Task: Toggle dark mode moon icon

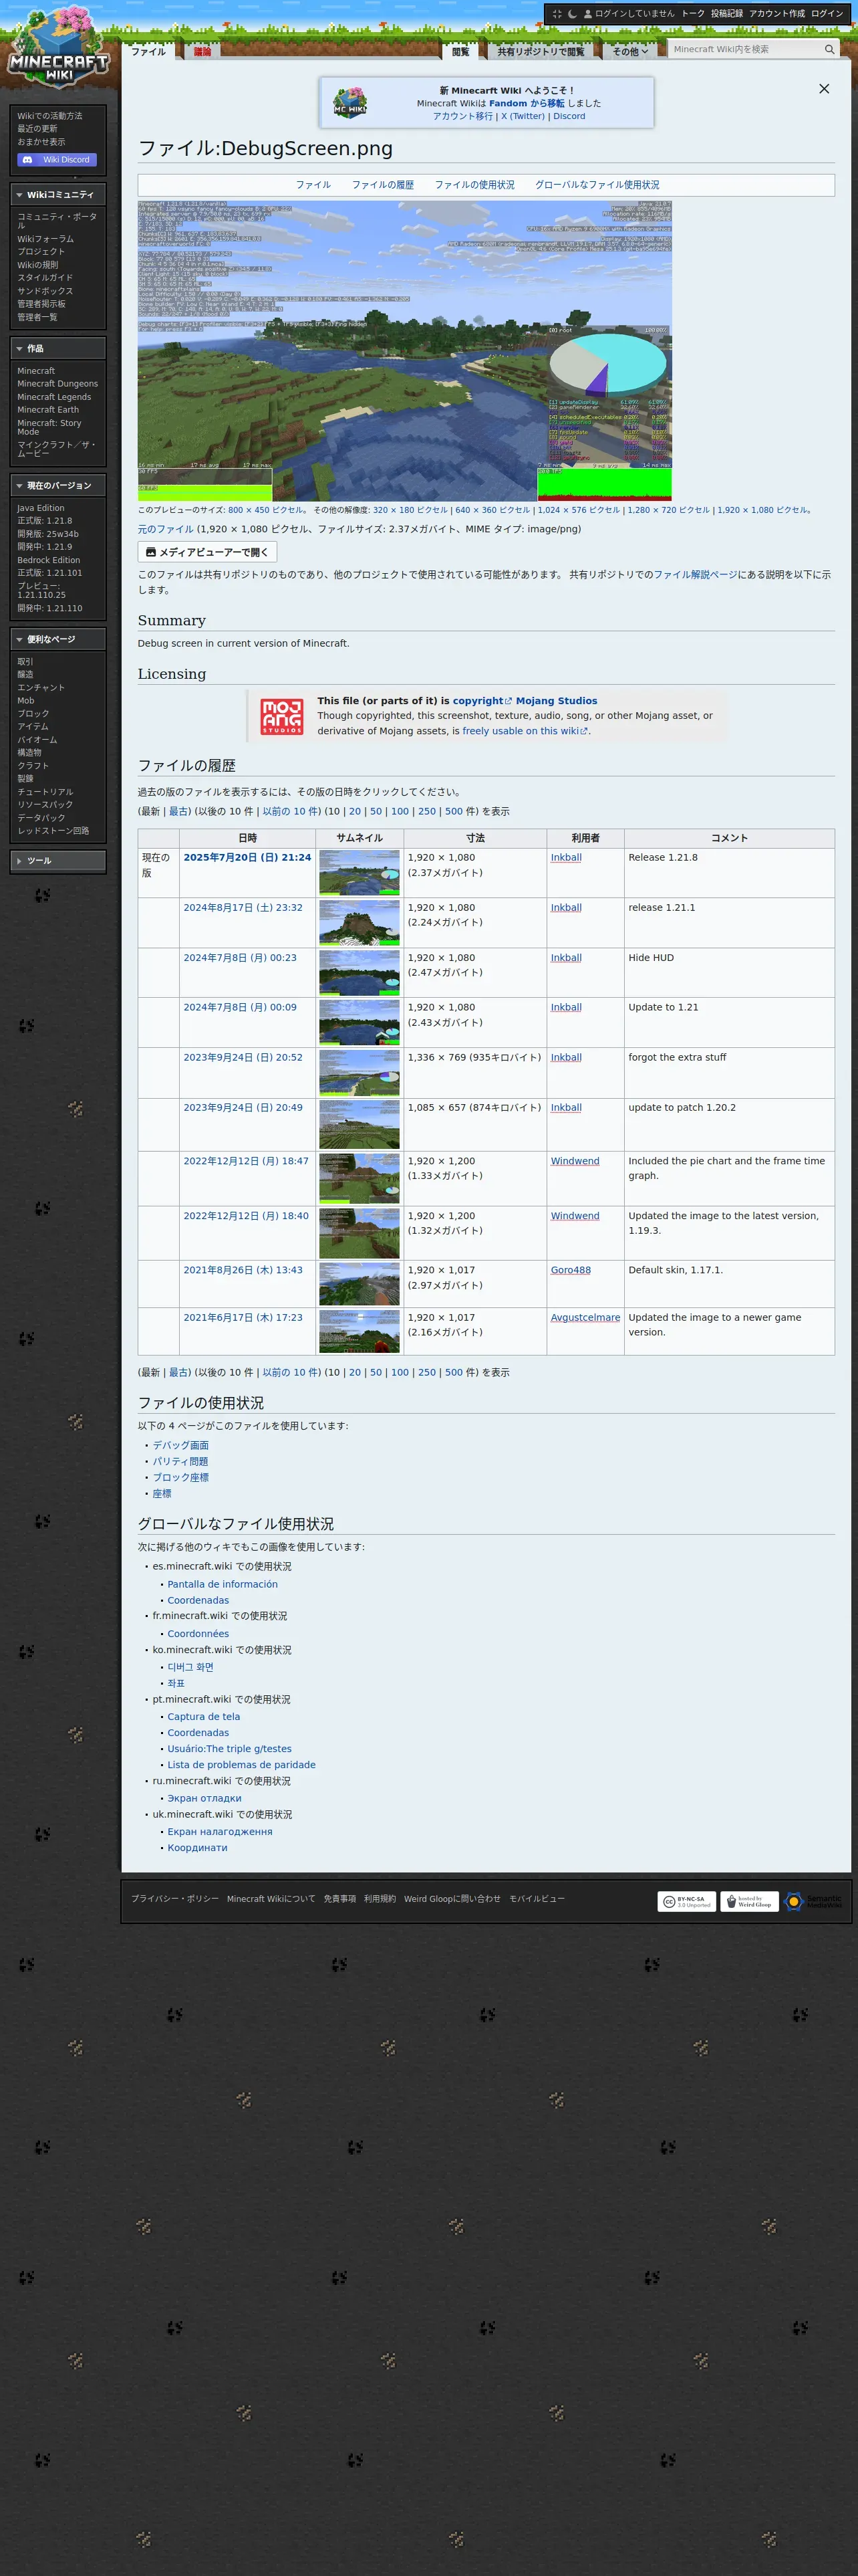Action: point(572,14)
